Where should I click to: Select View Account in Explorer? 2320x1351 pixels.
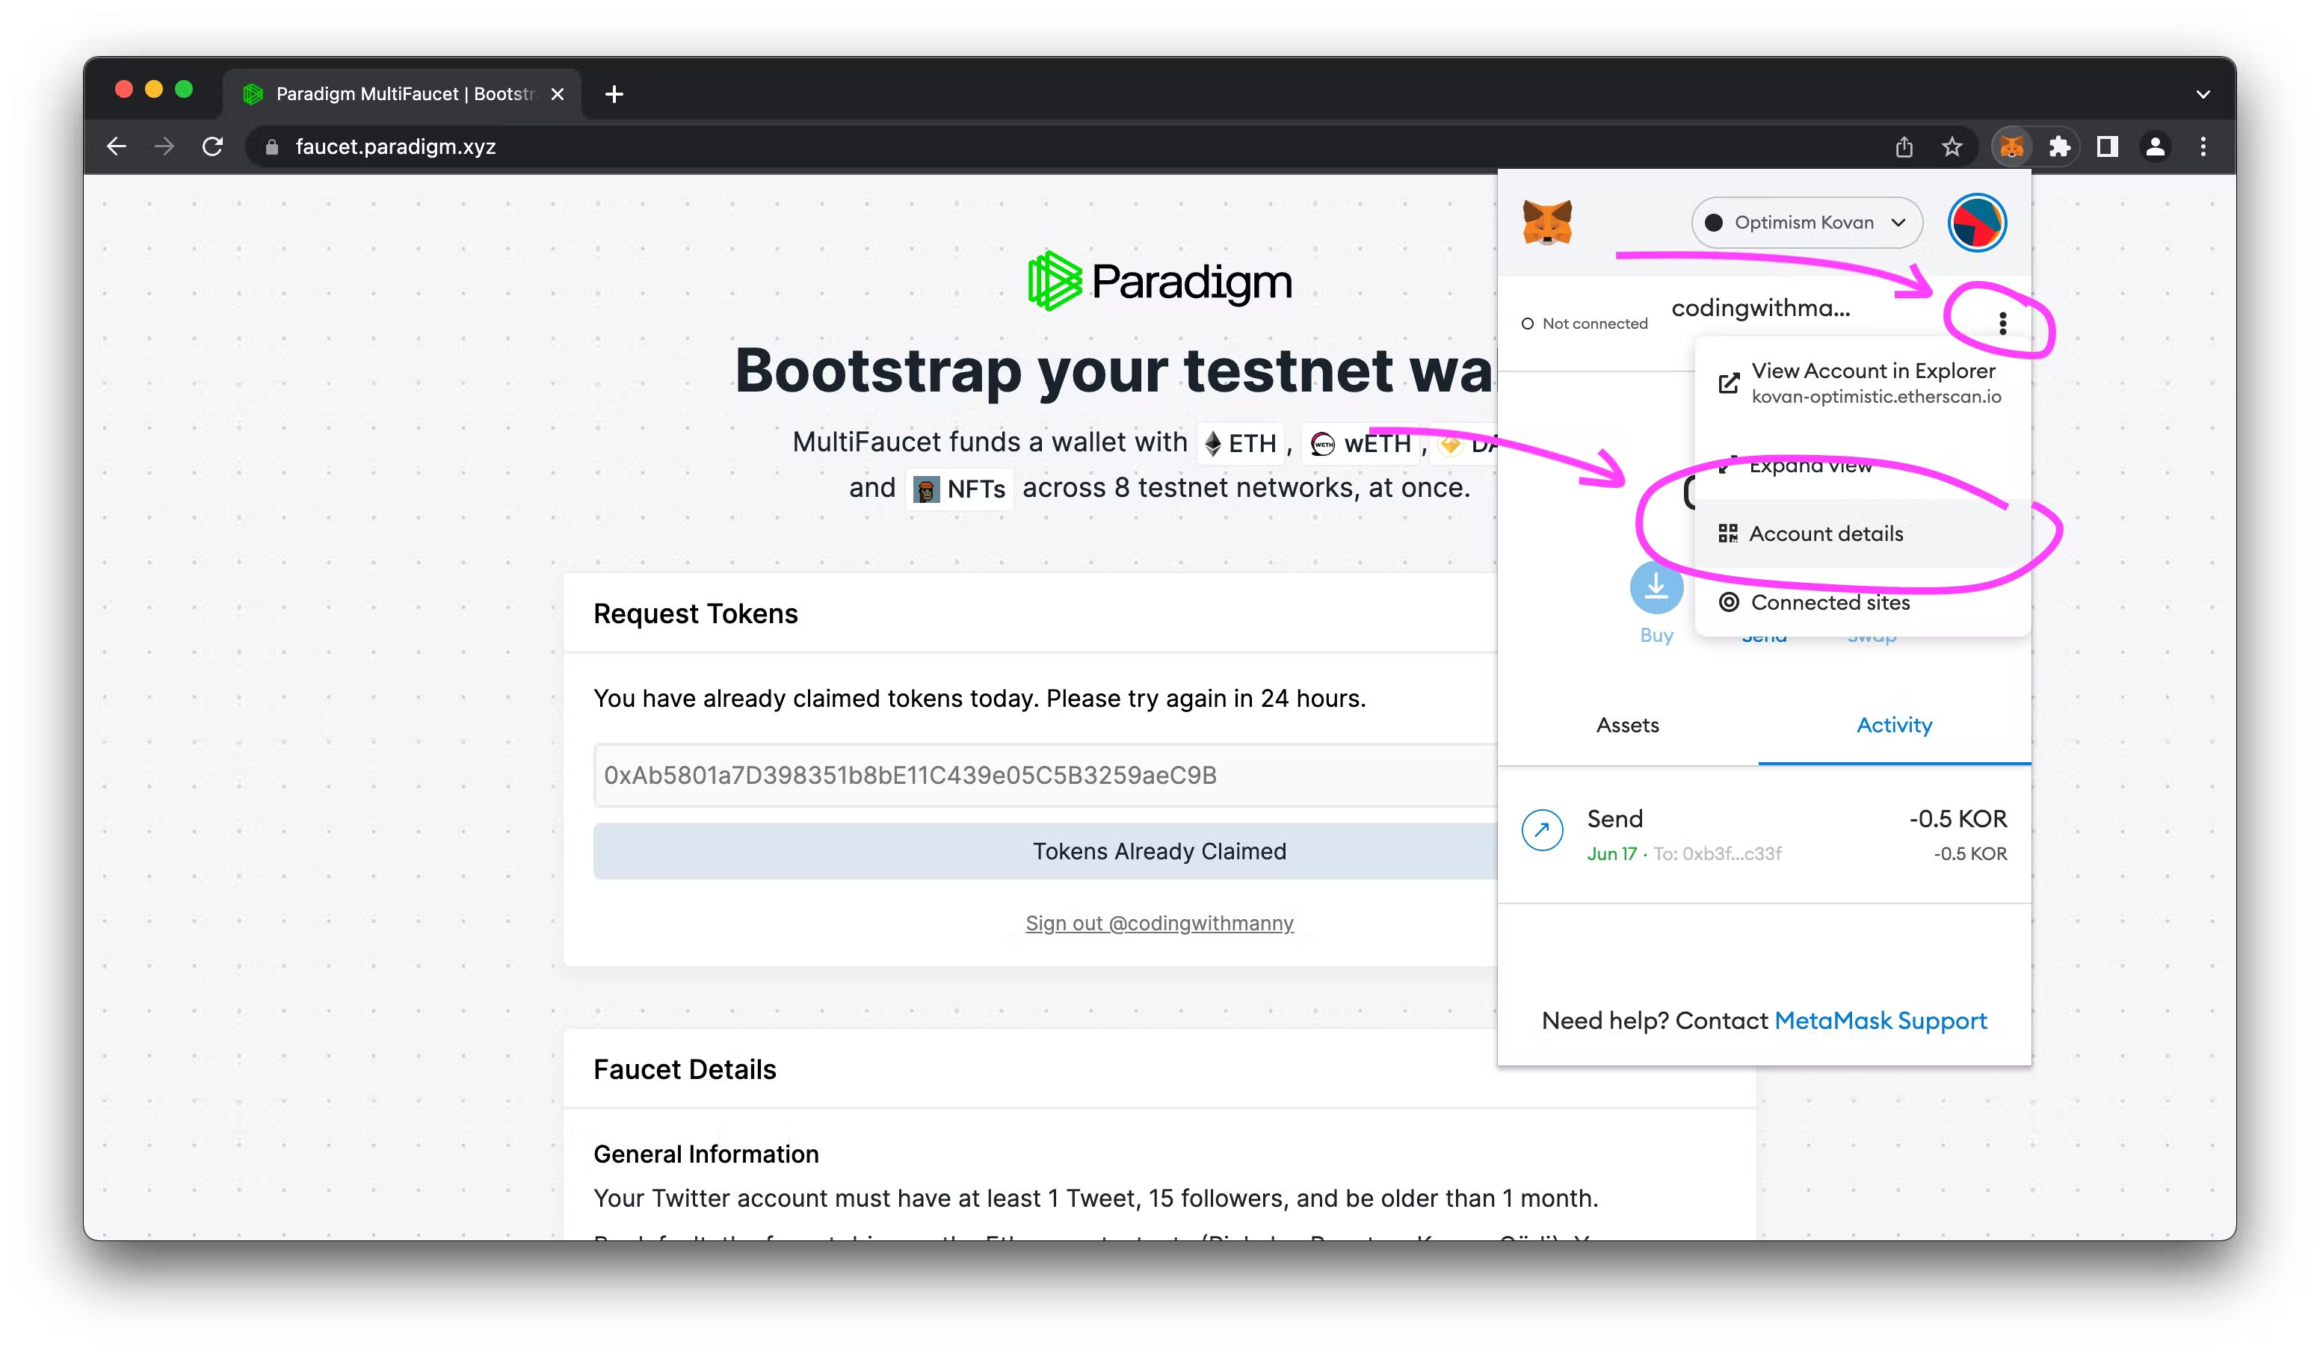(1862, 383)
